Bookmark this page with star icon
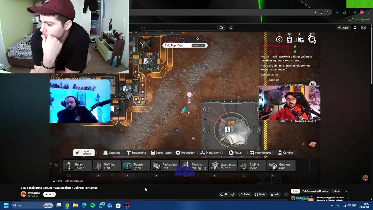 (328, 12)
